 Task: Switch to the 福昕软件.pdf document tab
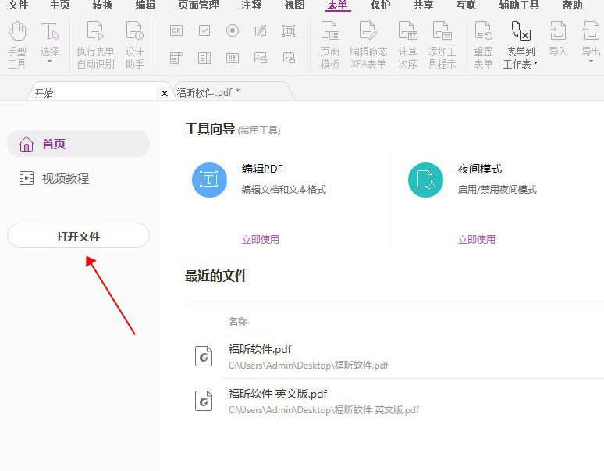tap(209, 92)
